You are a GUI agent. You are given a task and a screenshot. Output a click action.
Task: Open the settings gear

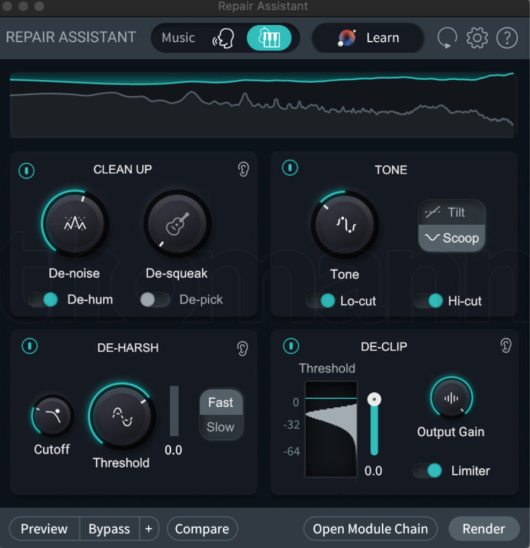point(477,37)
